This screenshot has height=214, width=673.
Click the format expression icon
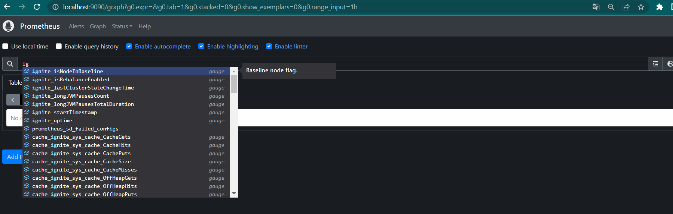655,64
